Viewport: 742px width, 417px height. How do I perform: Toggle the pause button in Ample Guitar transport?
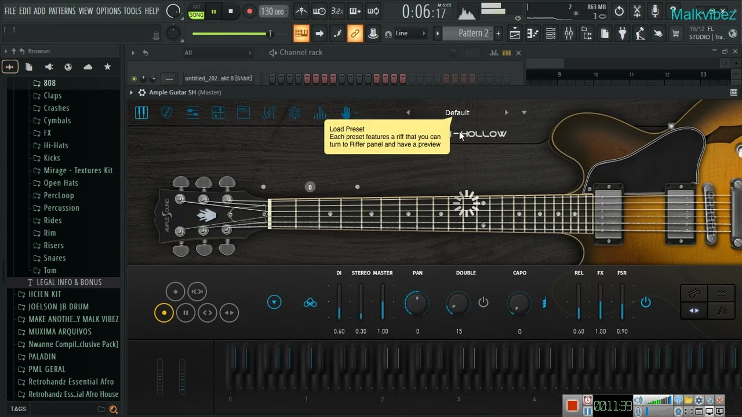185,313
